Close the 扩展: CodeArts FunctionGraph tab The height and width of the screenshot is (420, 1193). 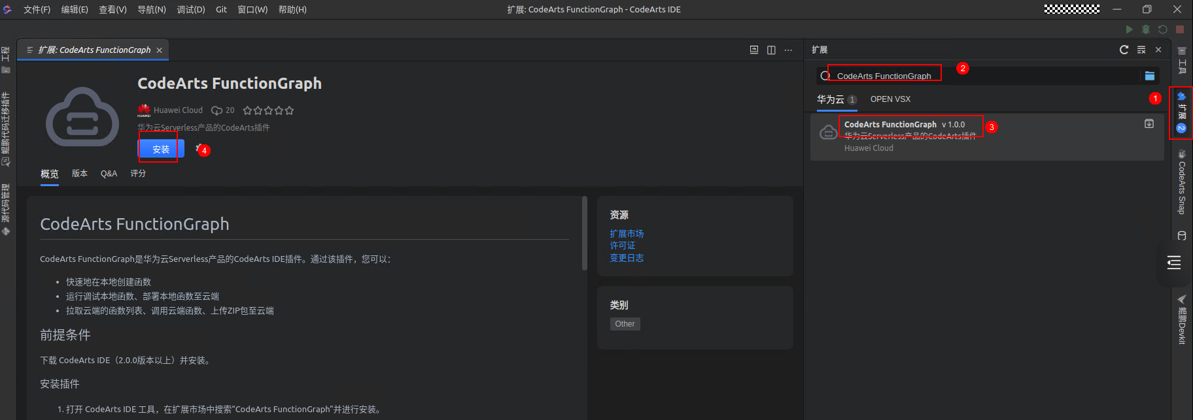159,50
